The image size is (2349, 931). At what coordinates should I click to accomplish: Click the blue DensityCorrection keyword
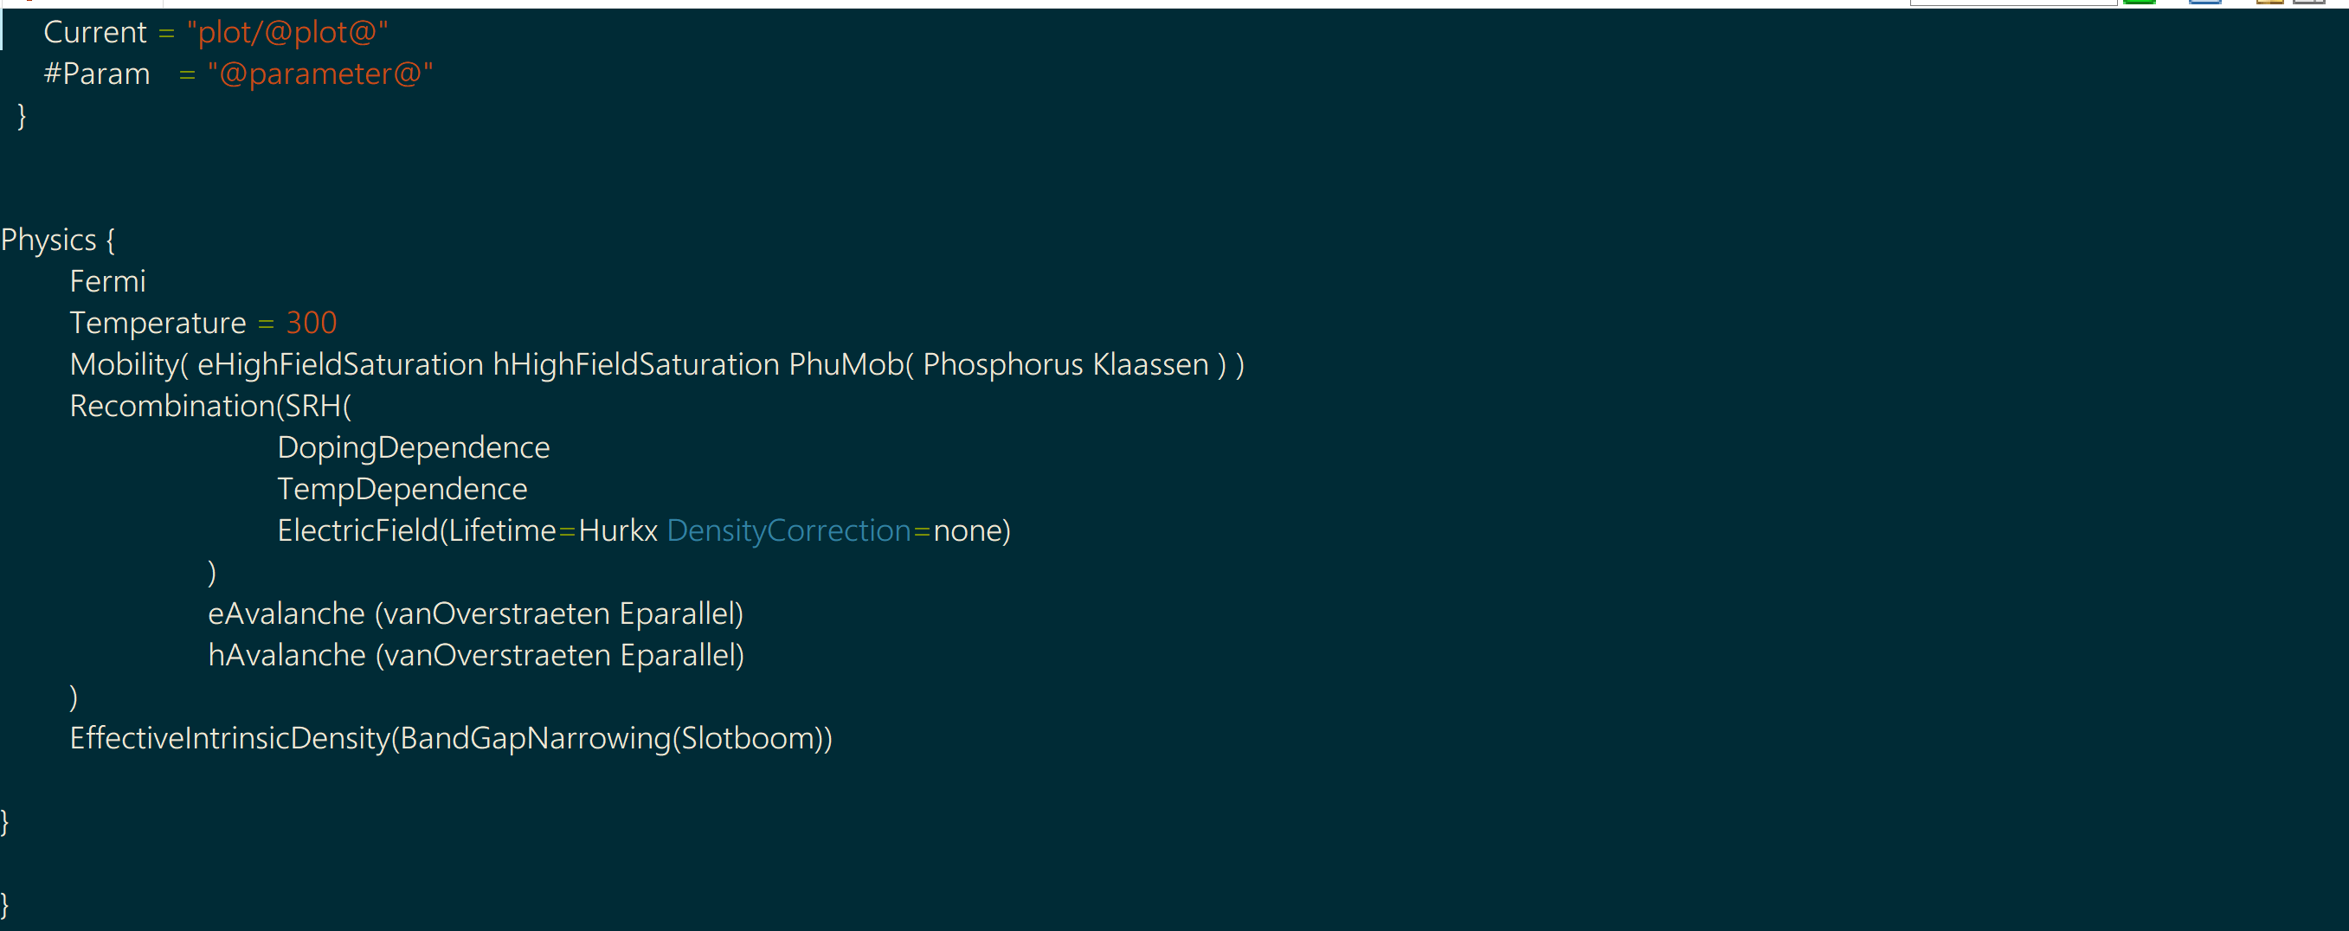[788, 530]
